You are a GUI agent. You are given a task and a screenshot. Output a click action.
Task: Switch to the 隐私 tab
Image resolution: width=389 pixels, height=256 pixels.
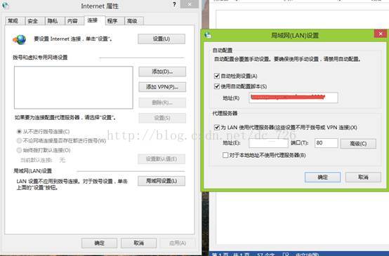pos(54,21)
